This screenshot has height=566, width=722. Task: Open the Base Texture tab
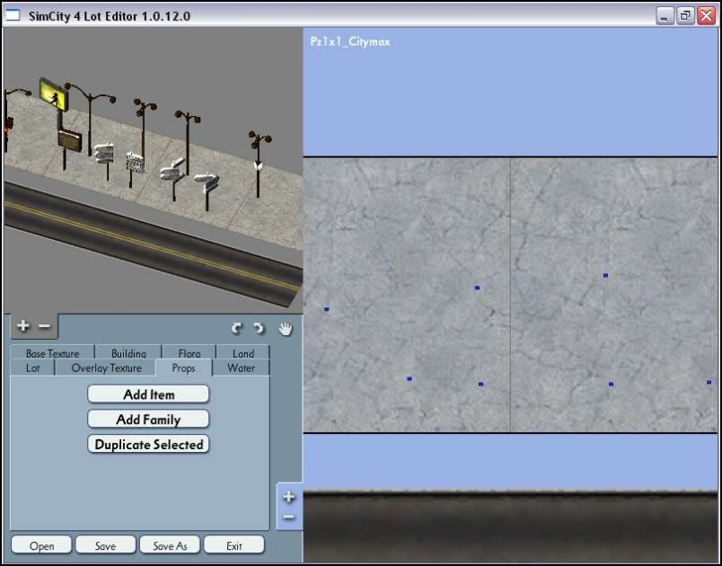[52, 353]
